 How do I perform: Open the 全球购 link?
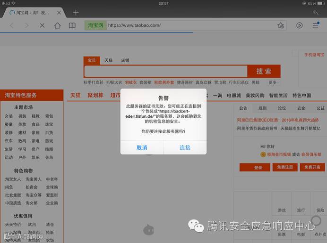coord(52,187)
